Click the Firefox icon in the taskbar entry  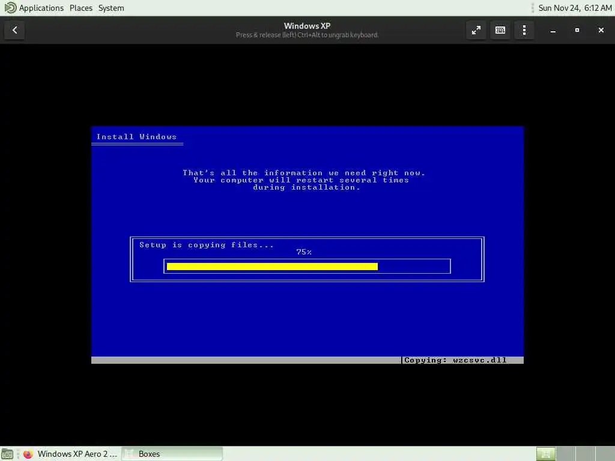coord(28,454)
